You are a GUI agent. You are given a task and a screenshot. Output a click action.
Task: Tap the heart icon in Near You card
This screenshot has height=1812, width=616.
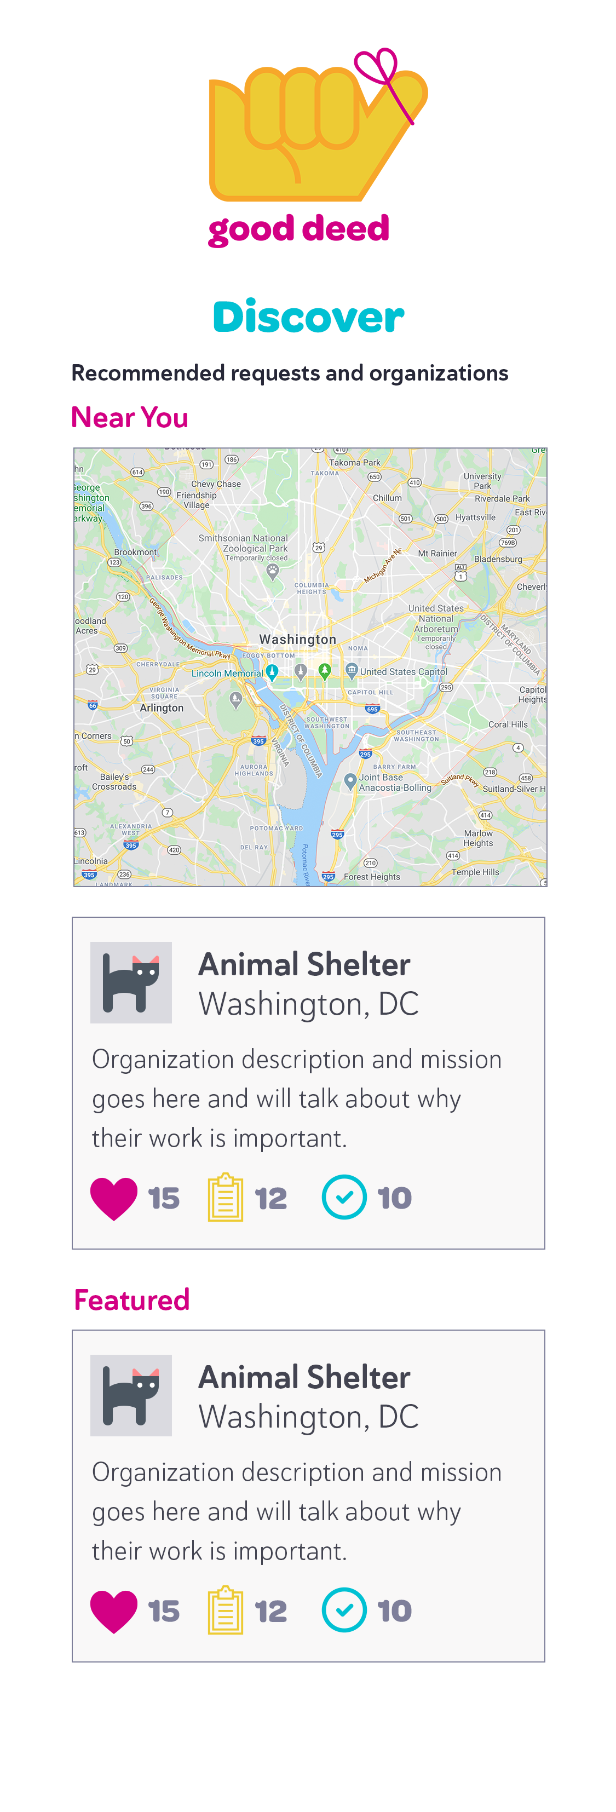click(114, 1198)
